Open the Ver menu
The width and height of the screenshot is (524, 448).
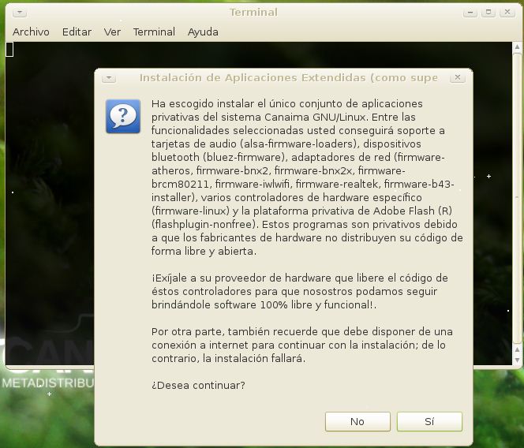(x=112, y=32)
